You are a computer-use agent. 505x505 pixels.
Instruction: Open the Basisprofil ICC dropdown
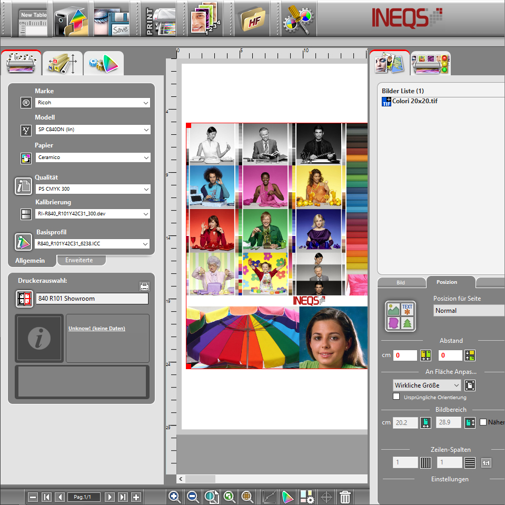pyautogui.click(x=92, y=244)
